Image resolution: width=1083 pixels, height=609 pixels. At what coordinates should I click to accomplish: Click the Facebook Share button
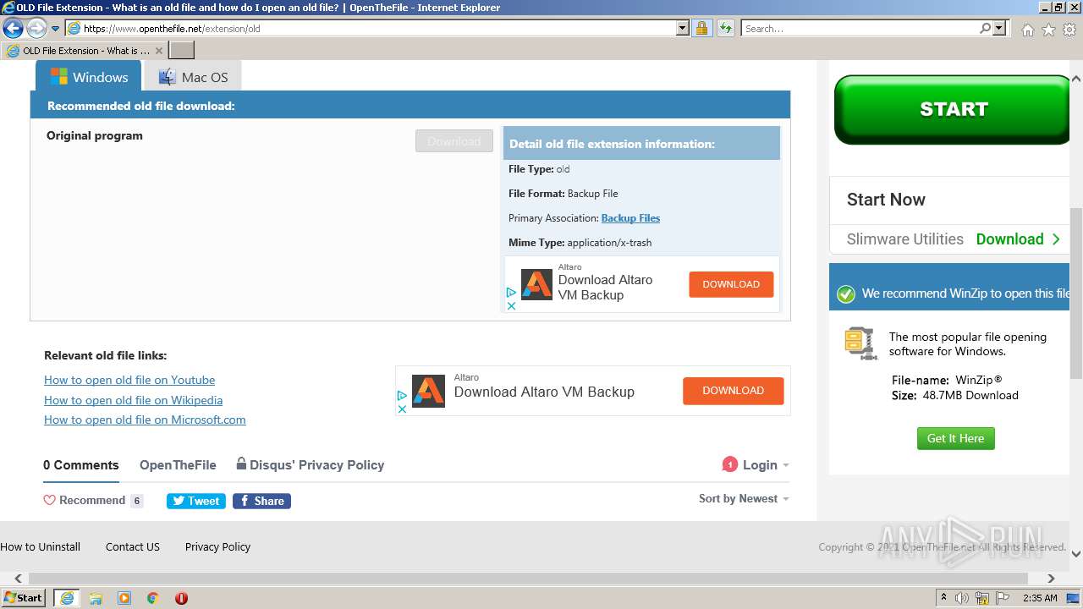pyautogui.click(x=261, y=501)
